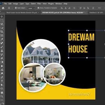Open the Window menu
Image resolution: width=105 pixels, height=105 pixels.
[59, 4]
